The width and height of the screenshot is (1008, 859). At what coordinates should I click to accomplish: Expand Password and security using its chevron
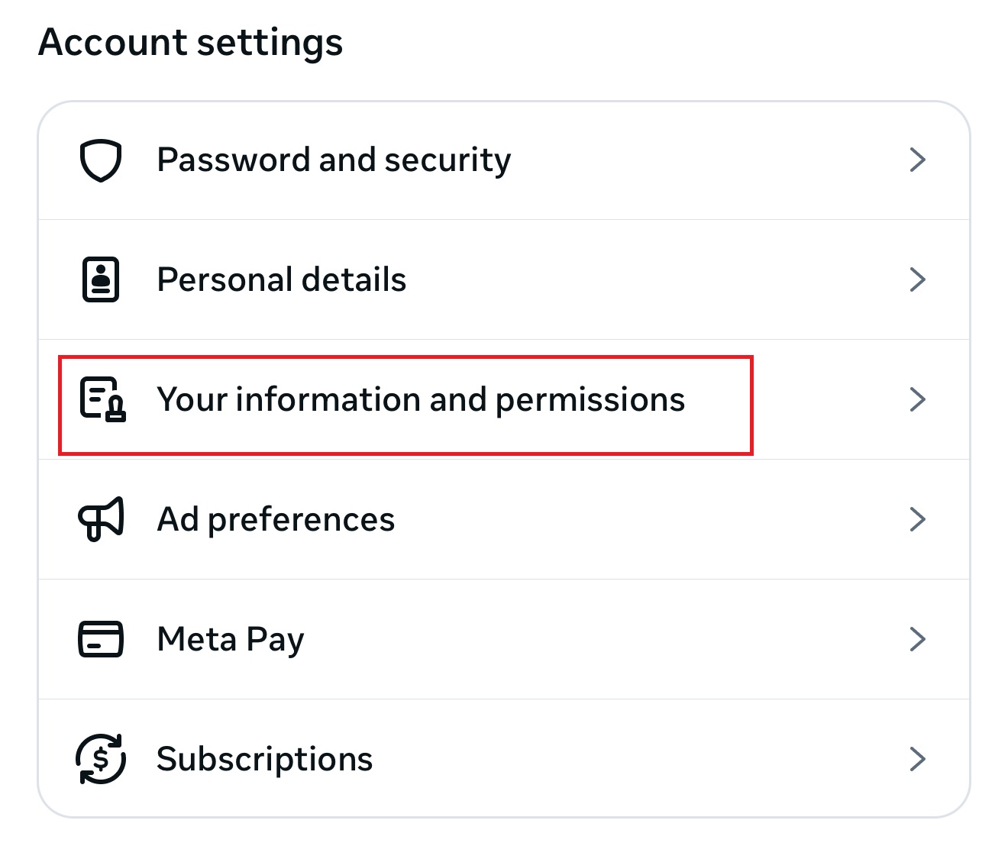pos(918,160)
